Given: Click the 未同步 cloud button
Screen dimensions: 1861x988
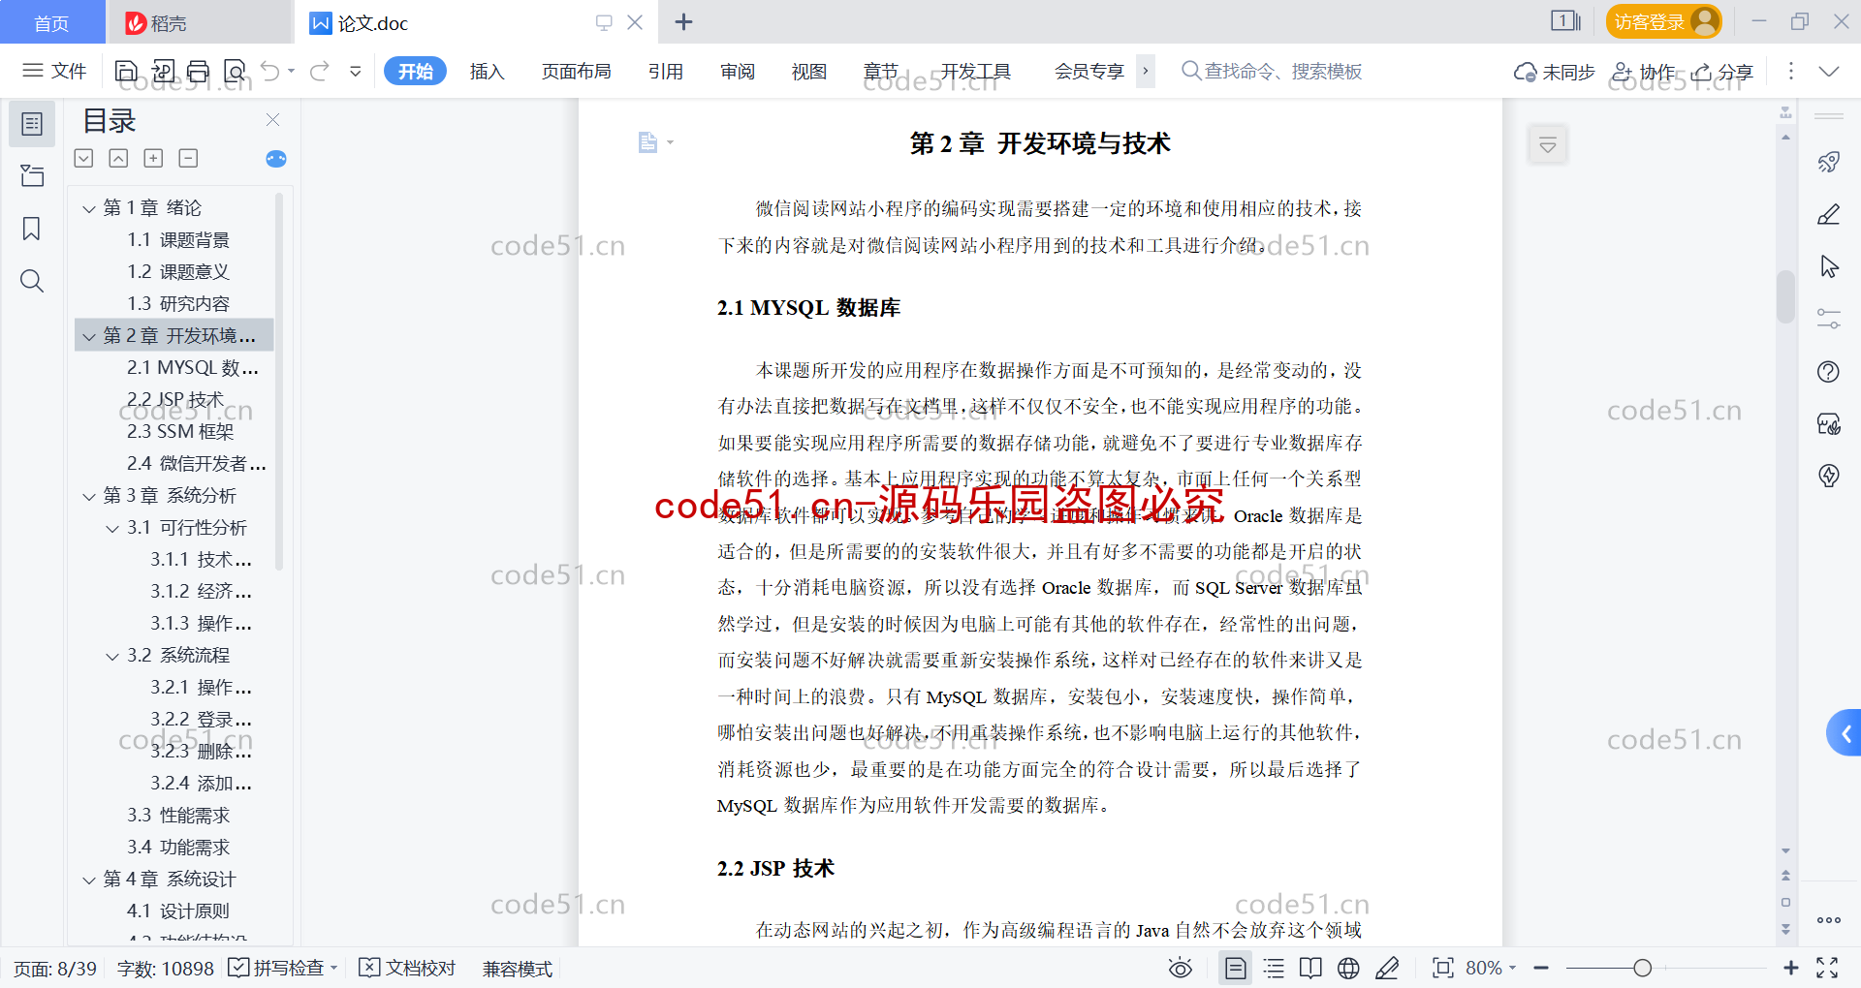Looking at the screenshot, I should point(1554,72).
